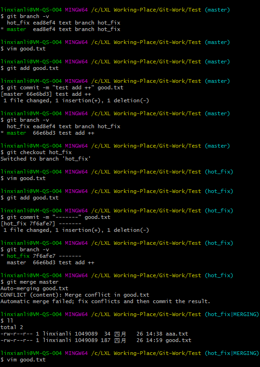Select the 'Automatic merge failed' message line

point(105,301)
